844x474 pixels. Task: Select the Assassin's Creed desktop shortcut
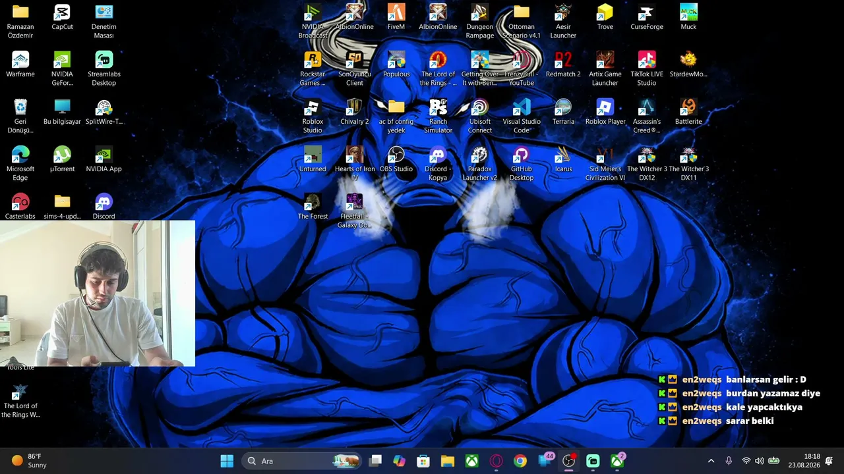(x=647, y=117)
